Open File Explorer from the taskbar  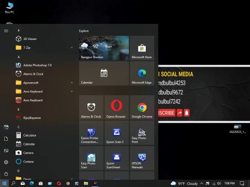tap(86, 183)
